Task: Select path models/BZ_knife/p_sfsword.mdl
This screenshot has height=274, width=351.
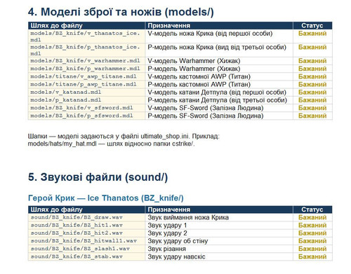Action: click(x=81, y=116)
